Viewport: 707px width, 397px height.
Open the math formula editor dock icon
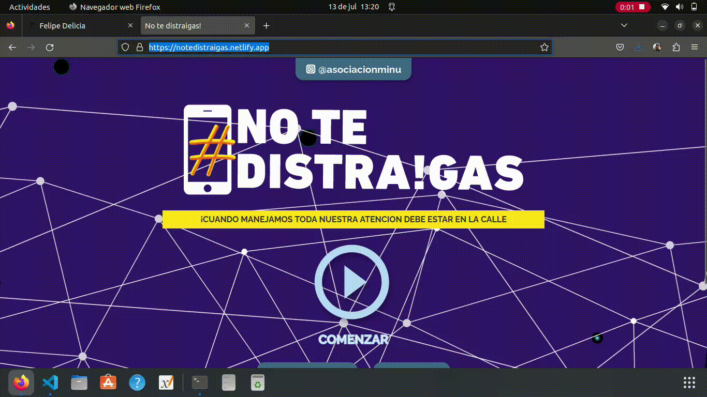click(x=166, y=383)
